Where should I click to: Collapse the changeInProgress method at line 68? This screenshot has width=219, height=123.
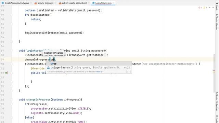12,99
